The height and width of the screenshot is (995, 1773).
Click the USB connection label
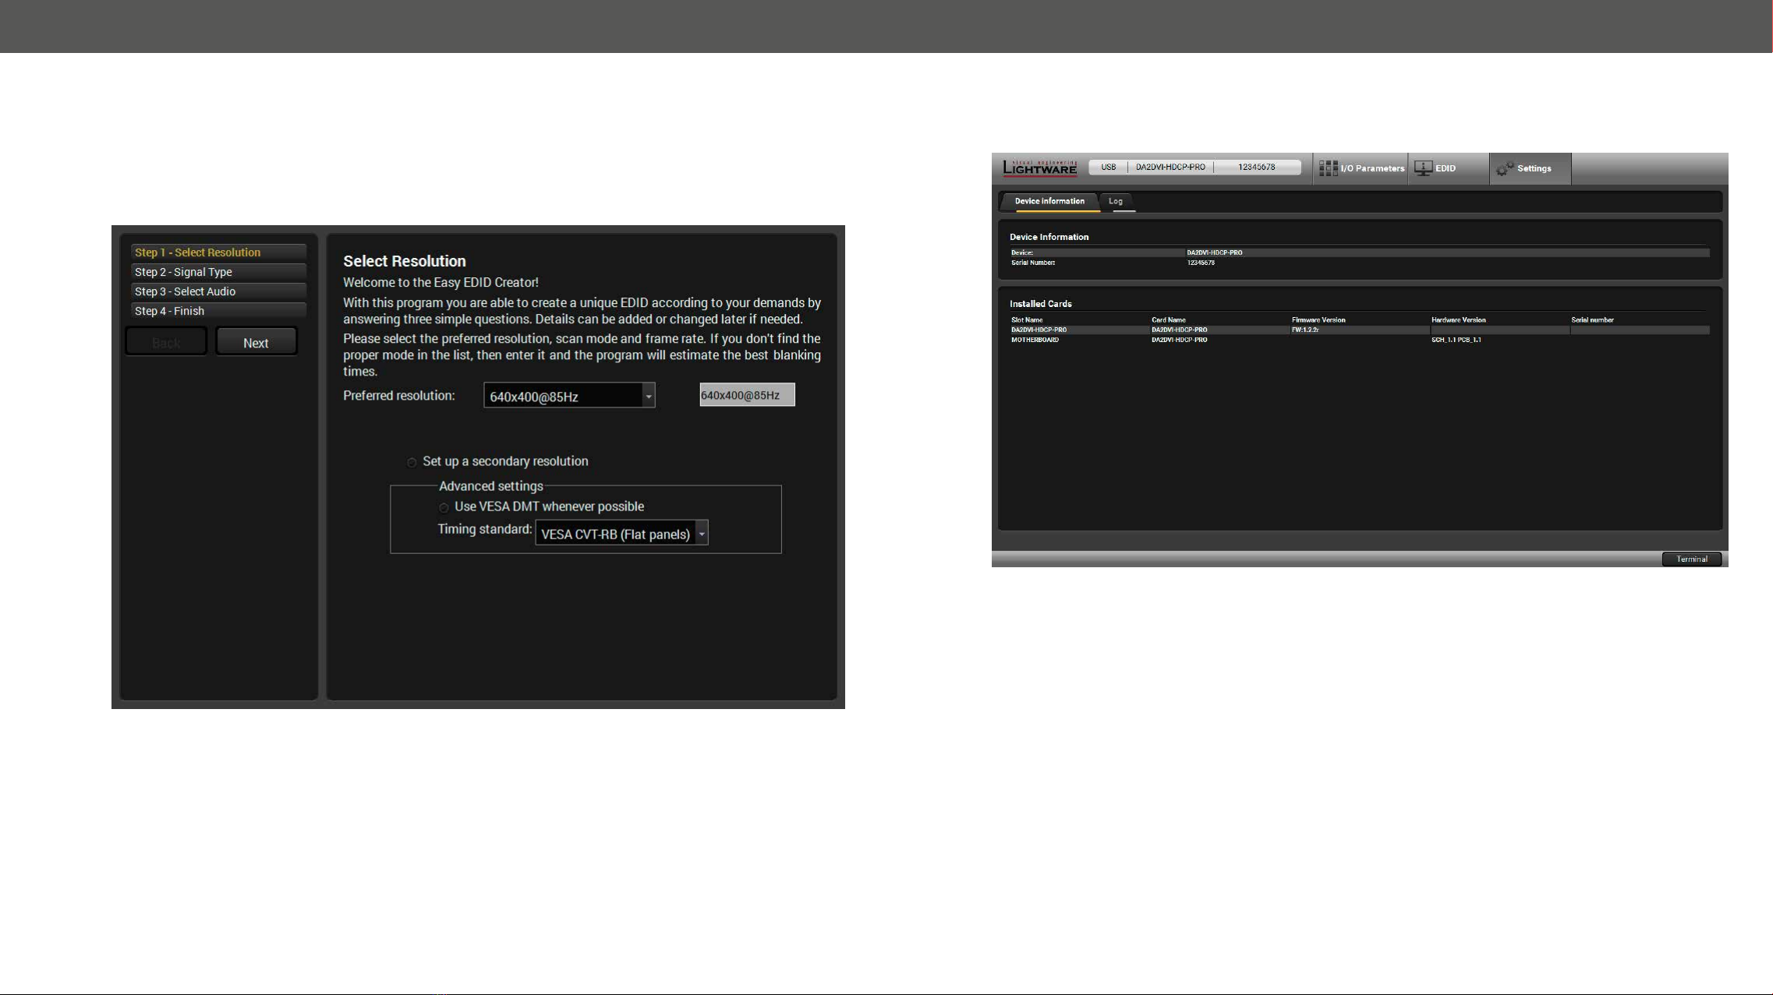pos(1108,167)
